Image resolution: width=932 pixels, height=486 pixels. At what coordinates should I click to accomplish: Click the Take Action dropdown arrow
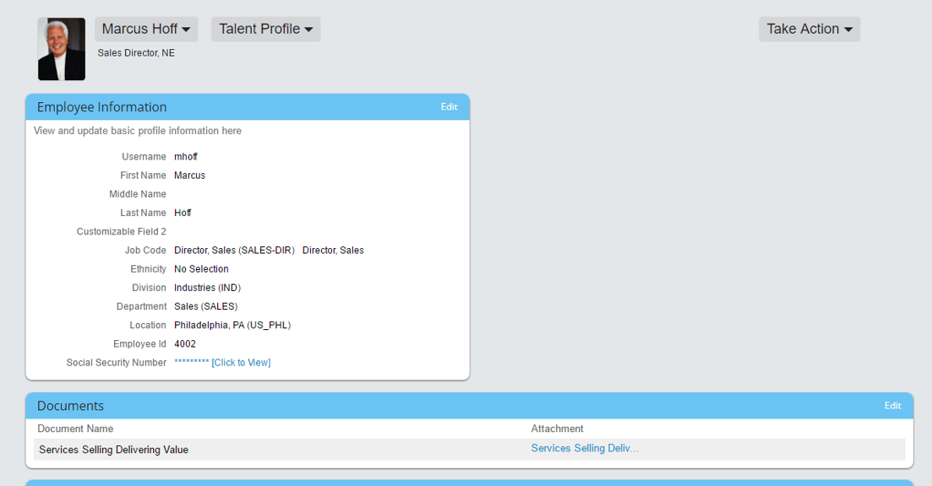(x=848, y=28)
